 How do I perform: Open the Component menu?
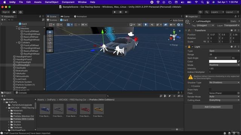pos(68,2)
